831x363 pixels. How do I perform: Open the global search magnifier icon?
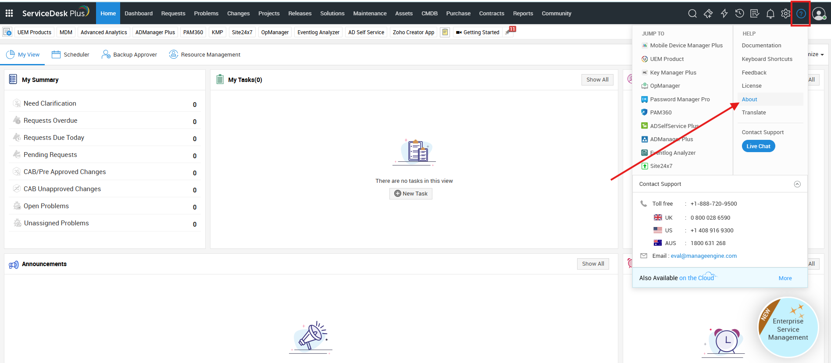pyautogui.click(x=692, y=14)
